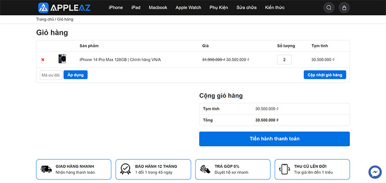Open iPhone 14 Pro Max product thumbnail
Screen dimensions: 386x183
[62, 59]
